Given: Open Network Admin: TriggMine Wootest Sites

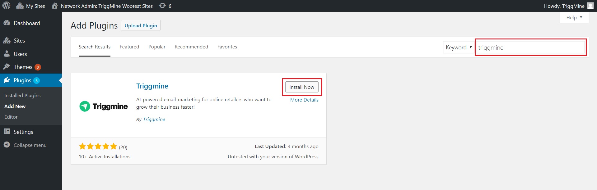Looking at the screenshot, I should pos(102,6).
